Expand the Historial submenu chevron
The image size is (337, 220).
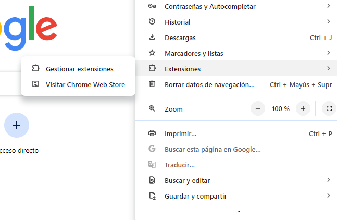point(328,21)
